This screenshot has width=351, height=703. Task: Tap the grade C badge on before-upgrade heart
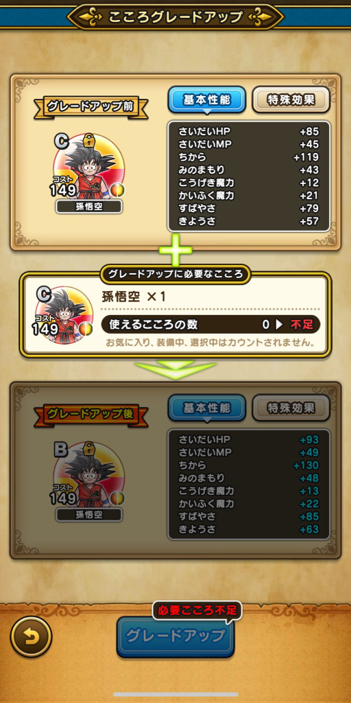(61, 141)
